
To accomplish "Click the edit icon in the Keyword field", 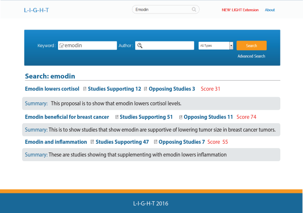I will (61, 46).
